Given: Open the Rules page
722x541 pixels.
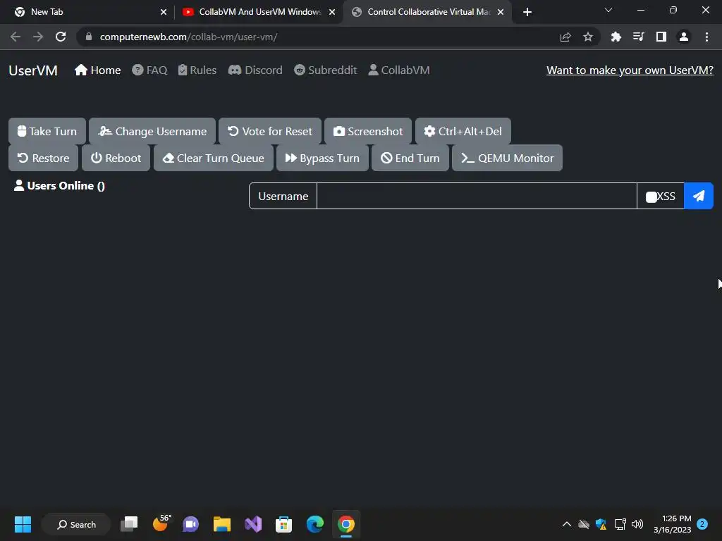Looking at the screenshot, I should click(197, 70).
